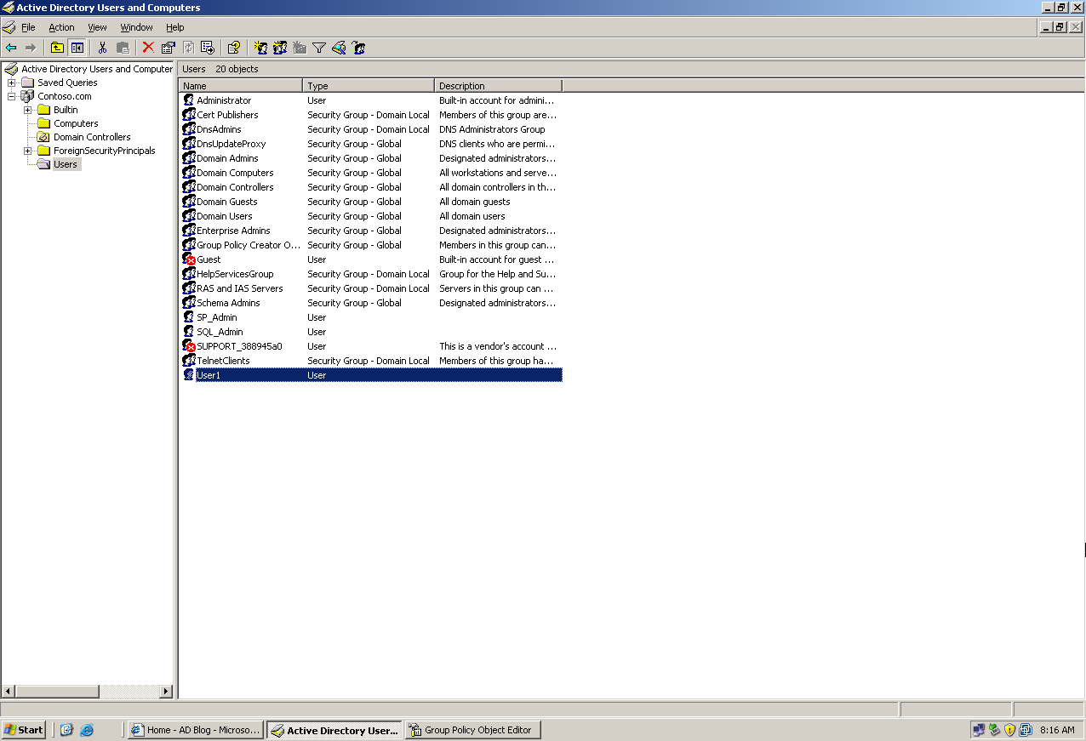Create a new group with toolbar icon
This screenshot has height=741, width=1086.
pyautogui.click(x=280, y=48)
